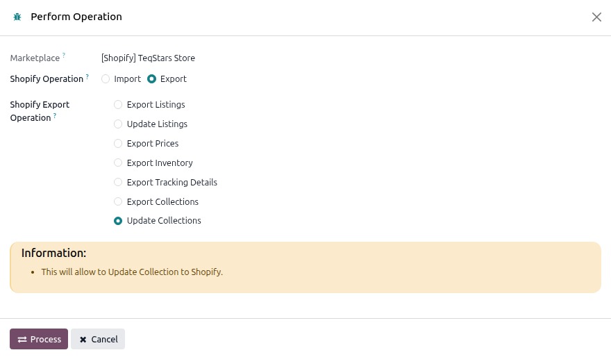Choose Export Prices operation
This screenshot has height=357, width=611.
[x=117, y=143]
